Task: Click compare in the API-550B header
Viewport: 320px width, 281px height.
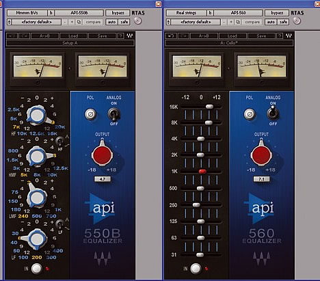Action: coord(93,22)
